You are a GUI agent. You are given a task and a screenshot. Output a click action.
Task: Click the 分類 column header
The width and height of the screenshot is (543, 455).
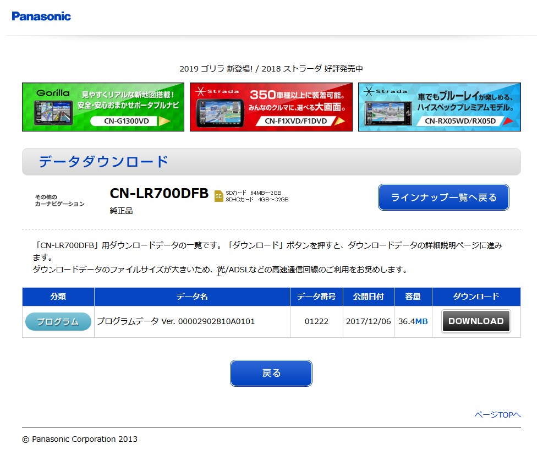58,297
